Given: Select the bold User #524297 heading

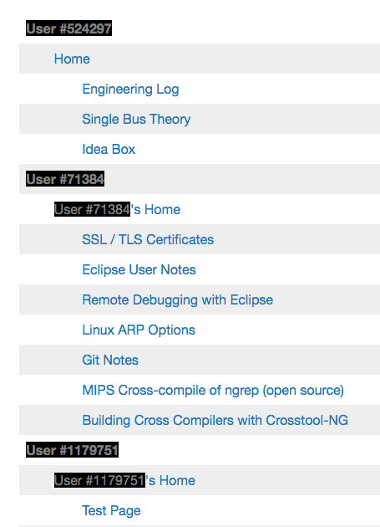Looking at the screenshot, I should [68, 28].
